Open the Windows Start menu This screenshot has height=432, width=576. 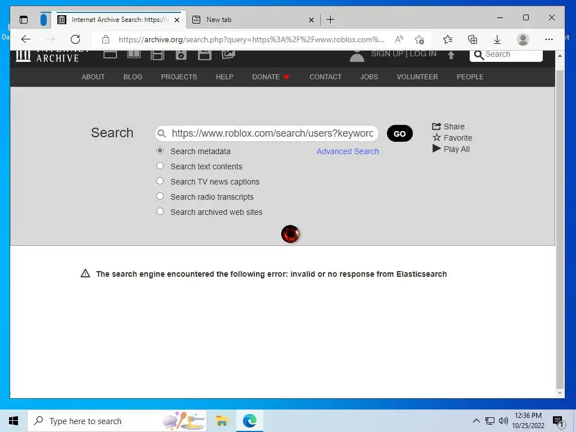click(x=13, y=421)
